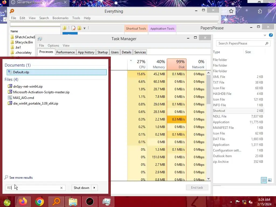276x207 pixels.
Task: Open Everything Edit menu
Action: pos(22,18)
